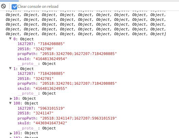Image resolution: width=179 pixels, height=138 pixels.
Task: Select value "5963101519" under object 100
Action: pos(51,108)
